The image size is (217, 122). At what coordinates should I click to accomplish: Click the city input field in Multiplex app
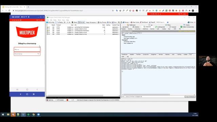27,49
